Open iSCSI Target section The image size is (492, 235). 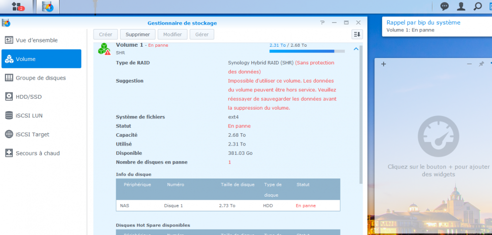tap(41, 134)
